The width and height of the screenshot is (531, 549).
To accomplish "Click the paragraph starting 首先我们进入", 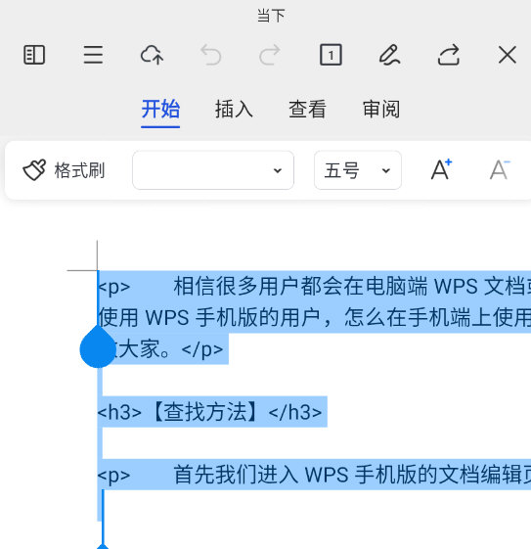I will [314, 475].
